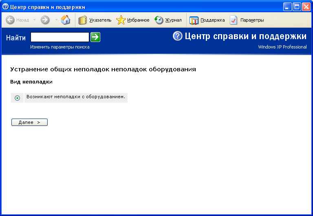Click the Избранное toolbar label
Viewport: 313px width, 216px height.
(x=138, y=20)
